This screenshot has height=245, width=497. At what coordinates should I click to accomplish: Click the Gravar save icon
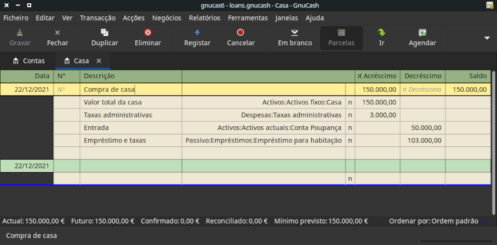point(19,32)
